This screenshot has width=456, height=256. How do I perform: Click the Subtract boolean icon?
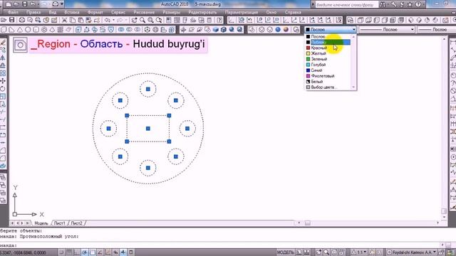(129, 30)
